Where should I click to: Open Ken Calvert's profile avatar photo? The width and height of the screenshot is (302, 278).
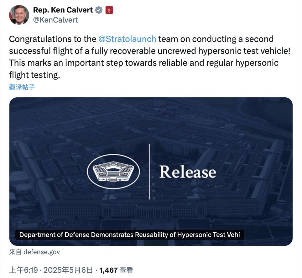click(19, 15)
